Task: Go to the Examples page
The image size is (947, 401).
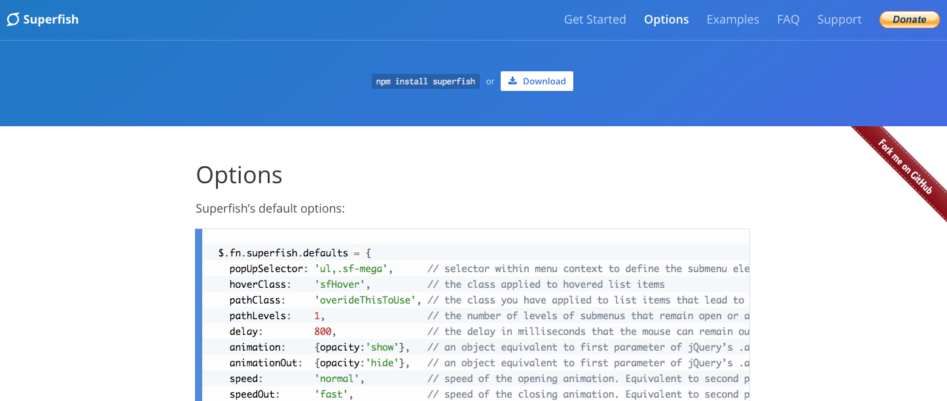Action: [x=732, y=20]
